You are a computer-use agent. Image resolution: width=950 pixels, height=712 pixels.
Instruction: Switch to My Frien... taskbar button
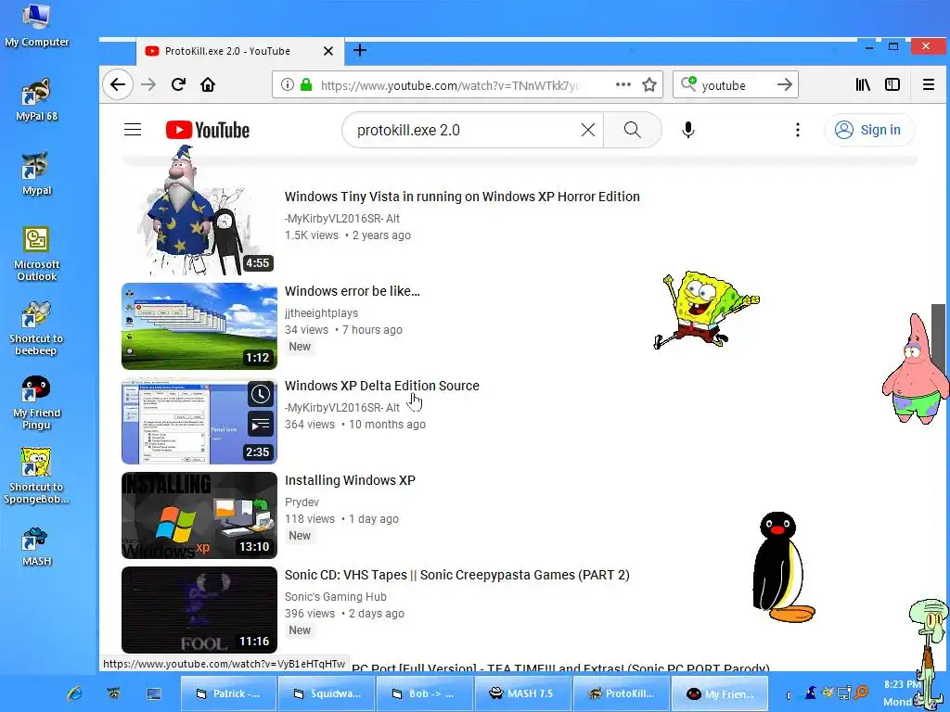click(x=720, y=693)
